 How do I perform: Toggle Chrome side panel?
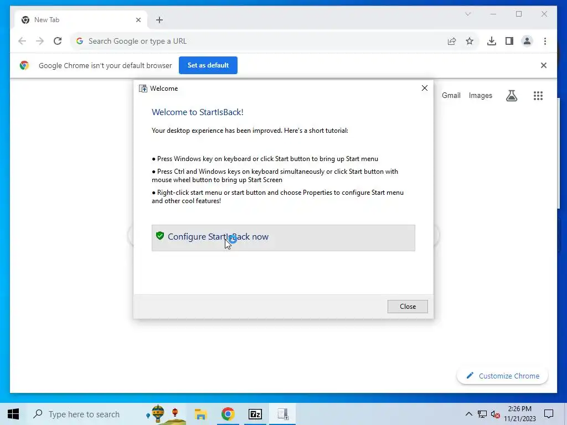point(509,41)
